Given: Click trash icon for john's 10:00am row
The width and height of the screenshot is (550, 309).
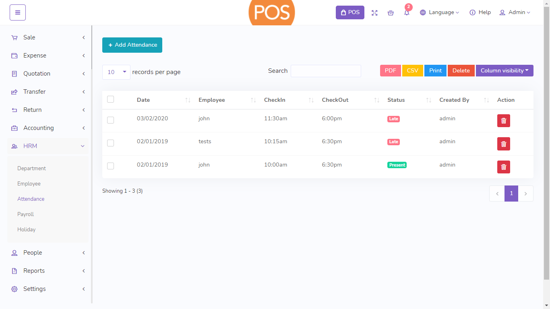Looking at the screenshot, I should [503, 167].
